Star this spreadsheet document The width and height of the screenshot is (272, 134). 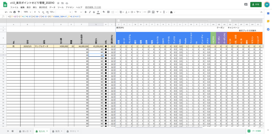tap(58, 3)
